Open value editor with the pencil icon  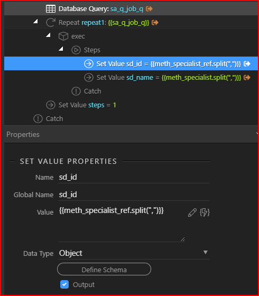tap(192, 212)
